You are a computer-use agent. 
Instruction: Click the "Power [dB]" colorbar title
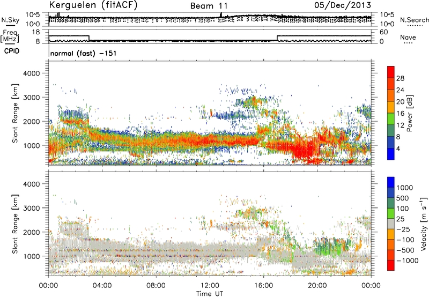[x=410, y=113]
